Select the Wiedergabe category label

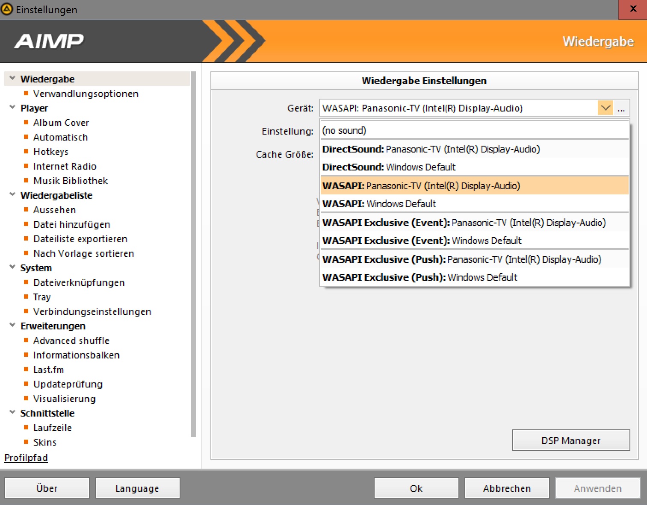47,79
